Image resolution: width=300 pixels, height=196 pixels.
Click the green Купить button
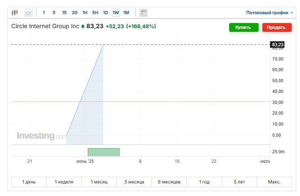(244, 27)
